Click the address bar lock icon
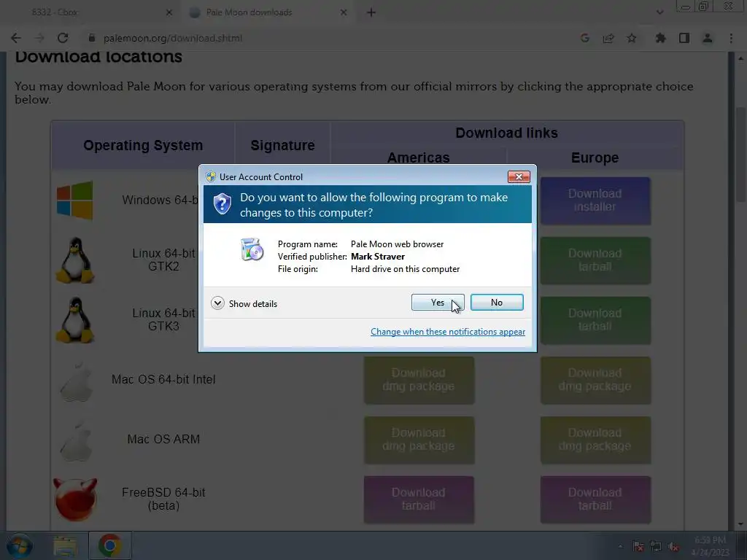This screenshot has height=560, width=747. pos(92,38)
